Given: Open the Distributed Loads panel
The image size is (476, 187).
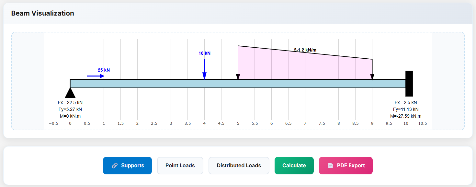Looking at the screenshot, I should click(x=239, y=166).
